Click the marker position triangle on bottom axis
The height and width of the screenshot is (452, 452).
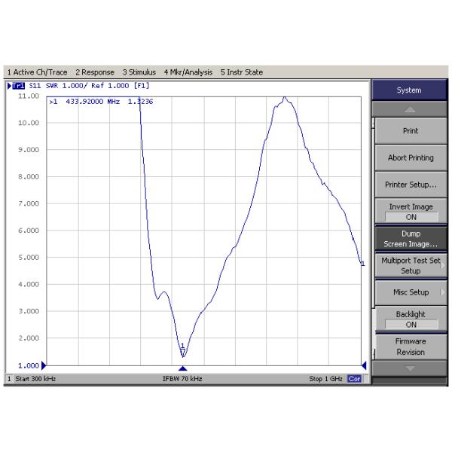[182, 368]
